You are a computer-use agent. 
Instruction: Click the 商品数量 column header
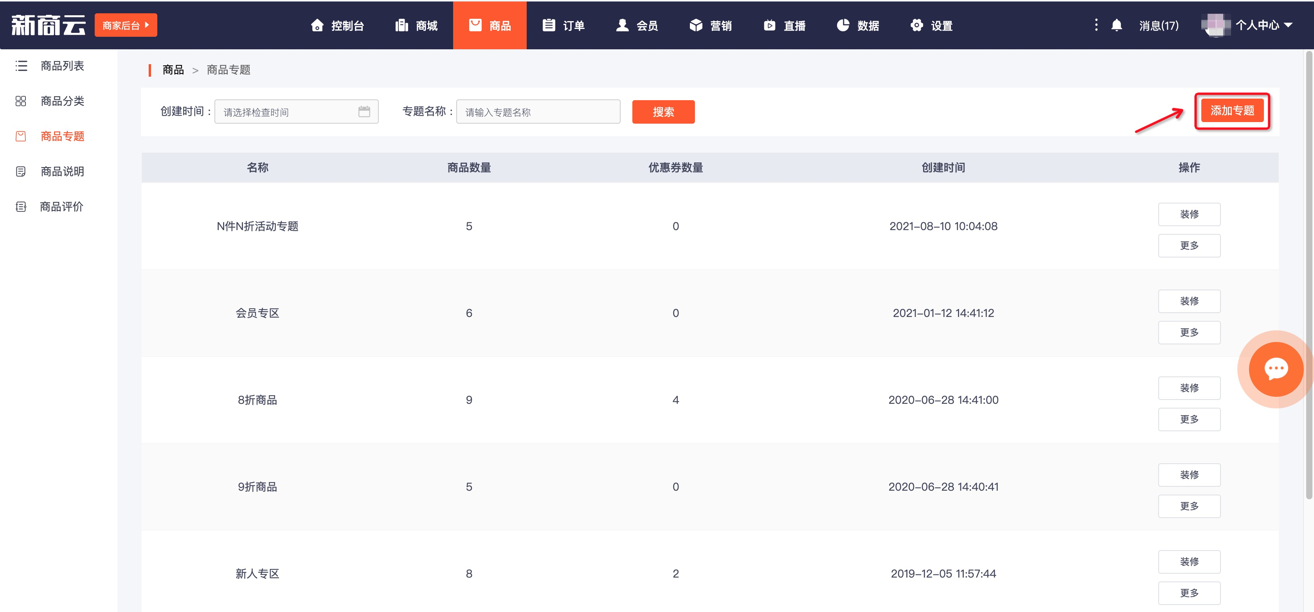tap(469, 167)
